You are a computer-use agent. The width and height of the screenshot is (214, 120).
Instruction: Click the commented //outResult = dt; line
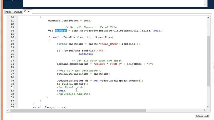[x=71, y=87]
